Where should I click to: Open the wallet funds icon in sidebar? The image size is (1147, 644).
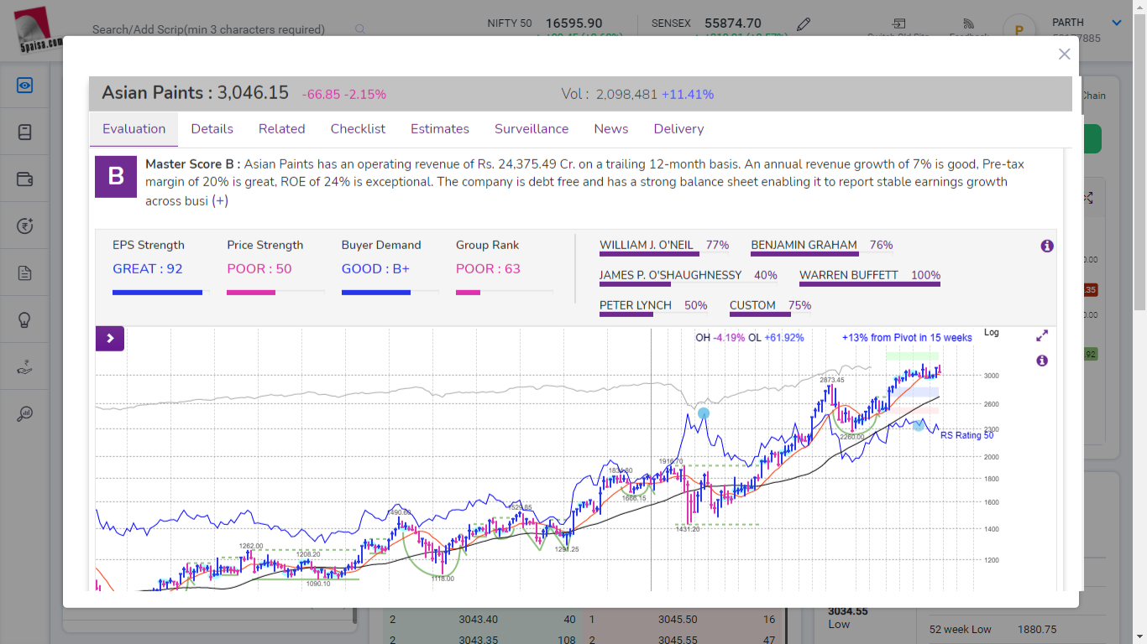(24, 179)
